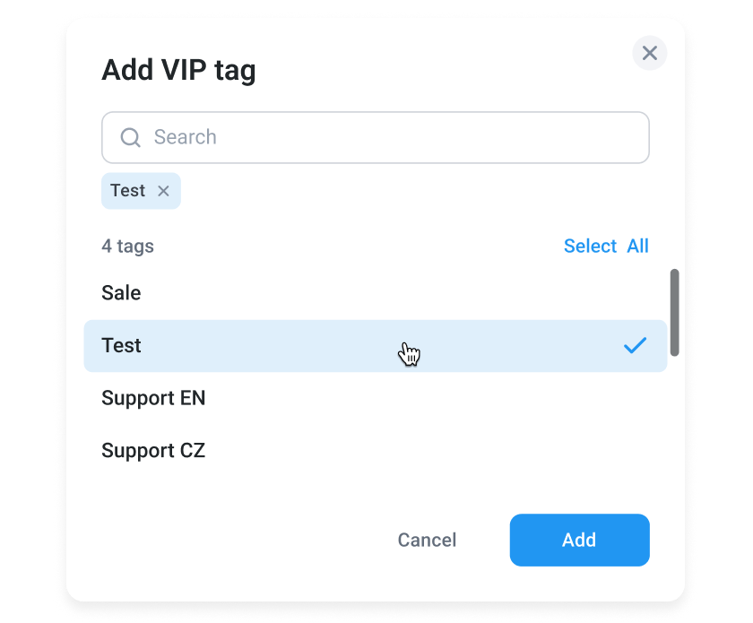The image size is (753, 623).
Task: Focus the Search input field
Action: point(375,137)
